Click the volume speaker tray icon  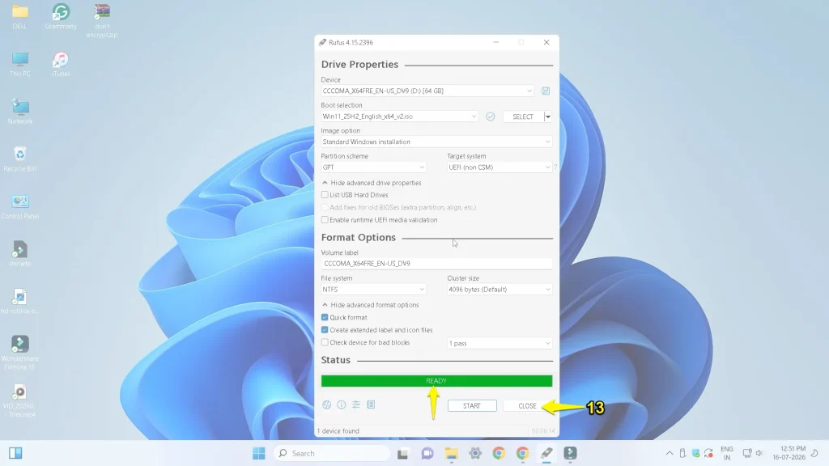point(759,453)
